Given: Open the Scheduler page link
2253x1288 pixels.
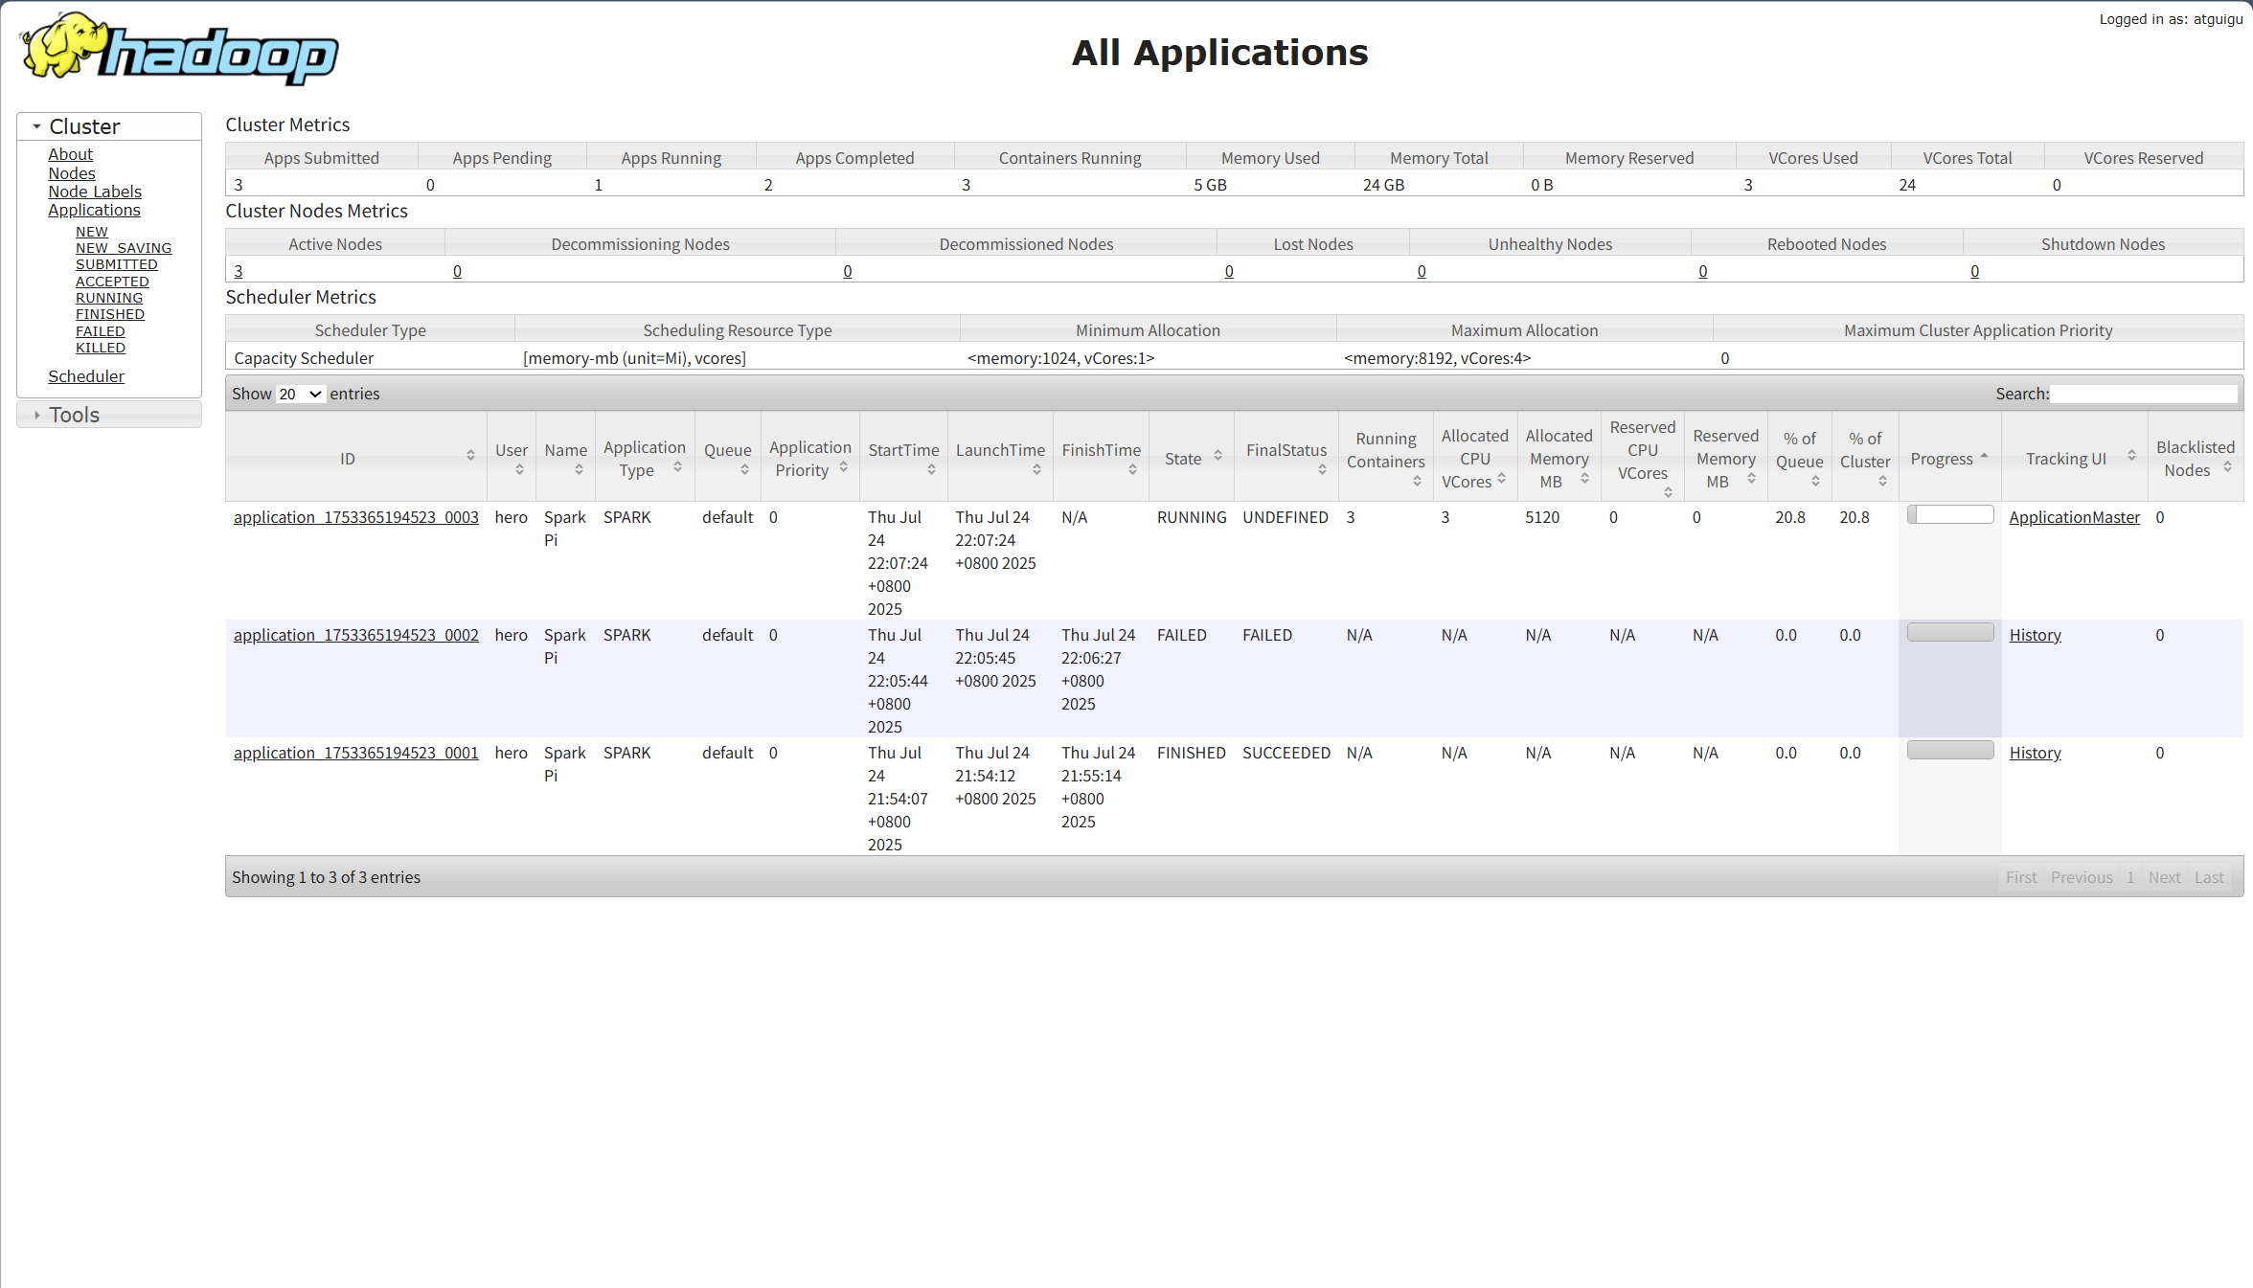Looking at the screenshot, I should (86, 376).
